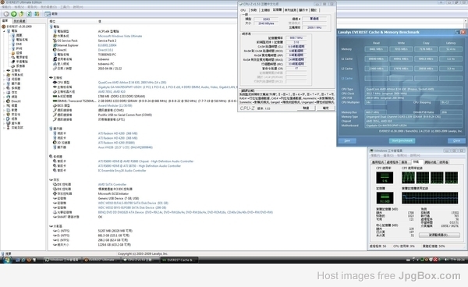This screenshot has width=468, height=287.
Task: Expand the Operating System (作業系統) tree node
Action: [x=4, y=75]
